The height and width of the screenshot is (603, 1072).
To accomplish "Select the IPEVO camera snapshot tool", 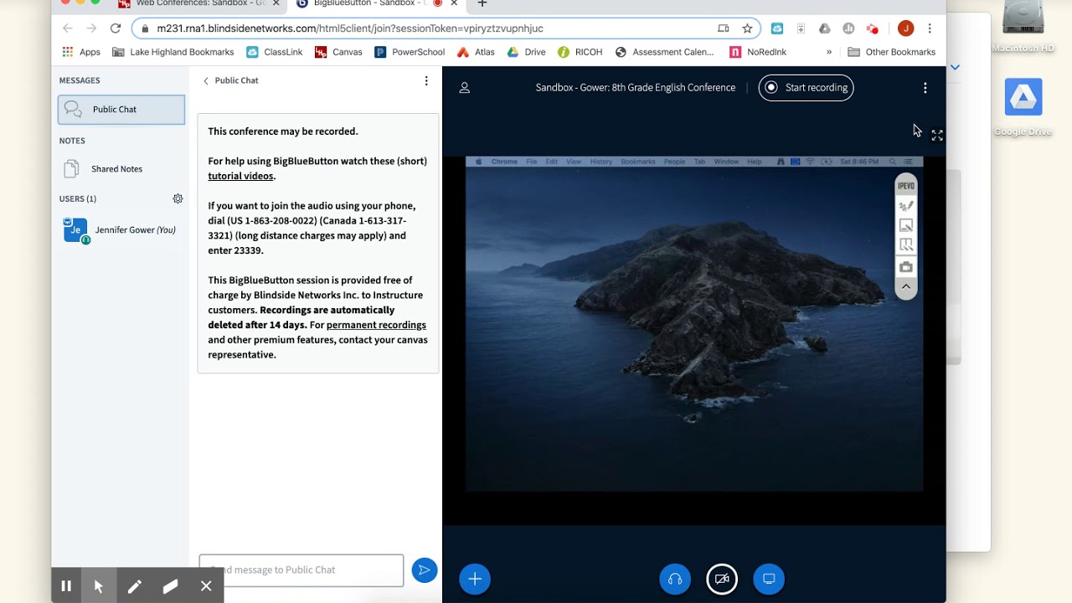I will tap(906, 267).
